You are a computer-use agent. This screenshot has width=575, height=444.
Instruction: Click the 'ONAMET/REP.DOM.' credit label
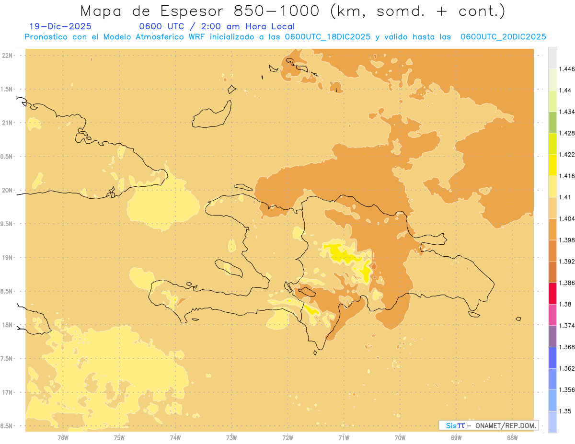coord(506,425)
